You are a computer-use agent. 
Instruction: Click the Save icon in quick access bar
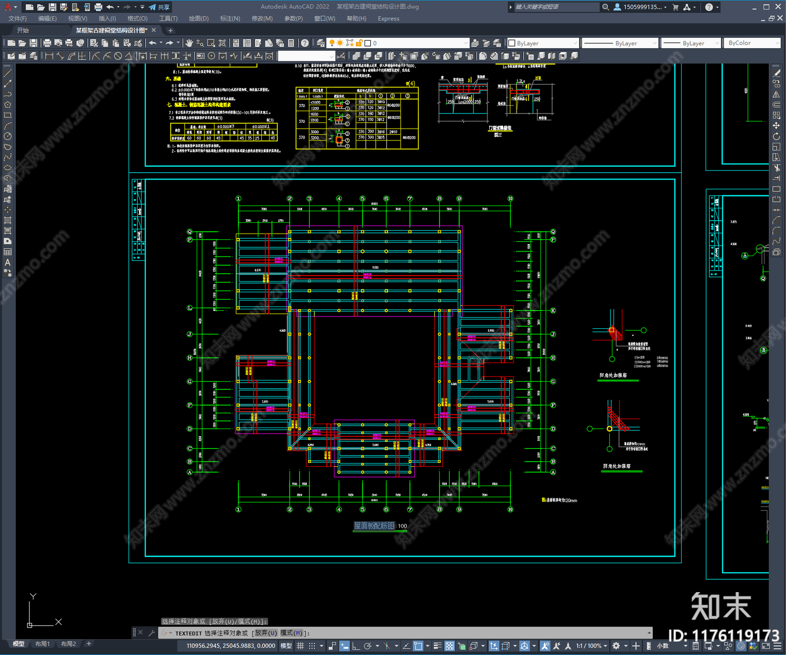52,7
